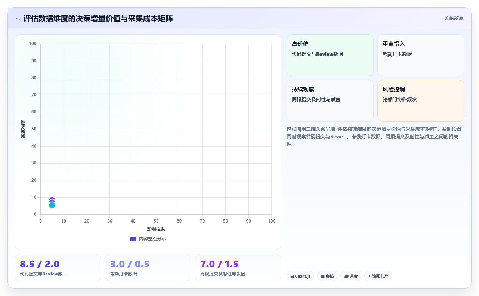Click the cyan scatter point
Image resolution: width=479 pixels, height=296 pixels.
[52, 205]
